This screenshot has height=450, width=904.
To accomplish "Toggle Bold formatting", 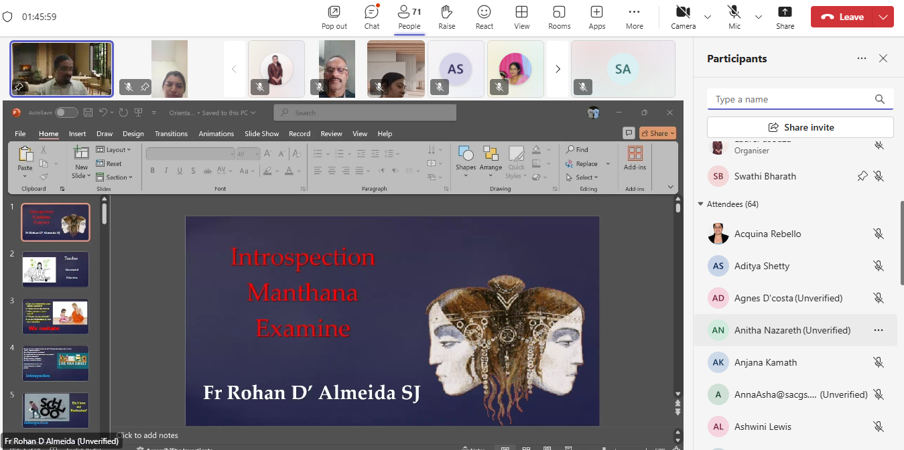I will [153, 170].
